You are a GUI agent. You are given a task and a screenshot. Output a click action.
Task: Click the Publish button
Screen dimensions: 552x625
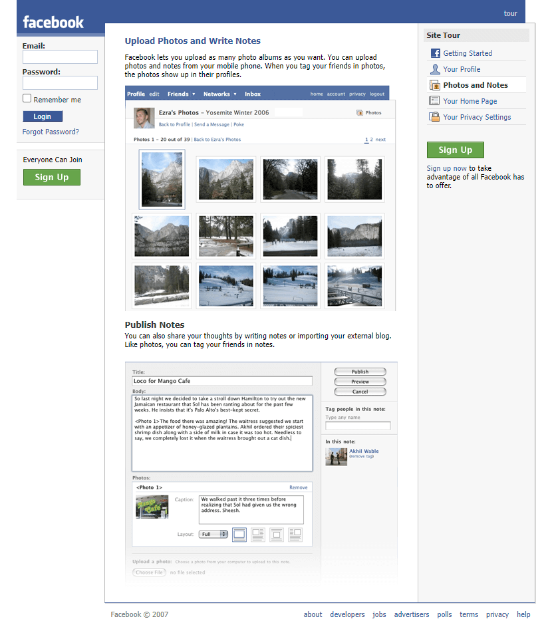(x=360, y=372)
